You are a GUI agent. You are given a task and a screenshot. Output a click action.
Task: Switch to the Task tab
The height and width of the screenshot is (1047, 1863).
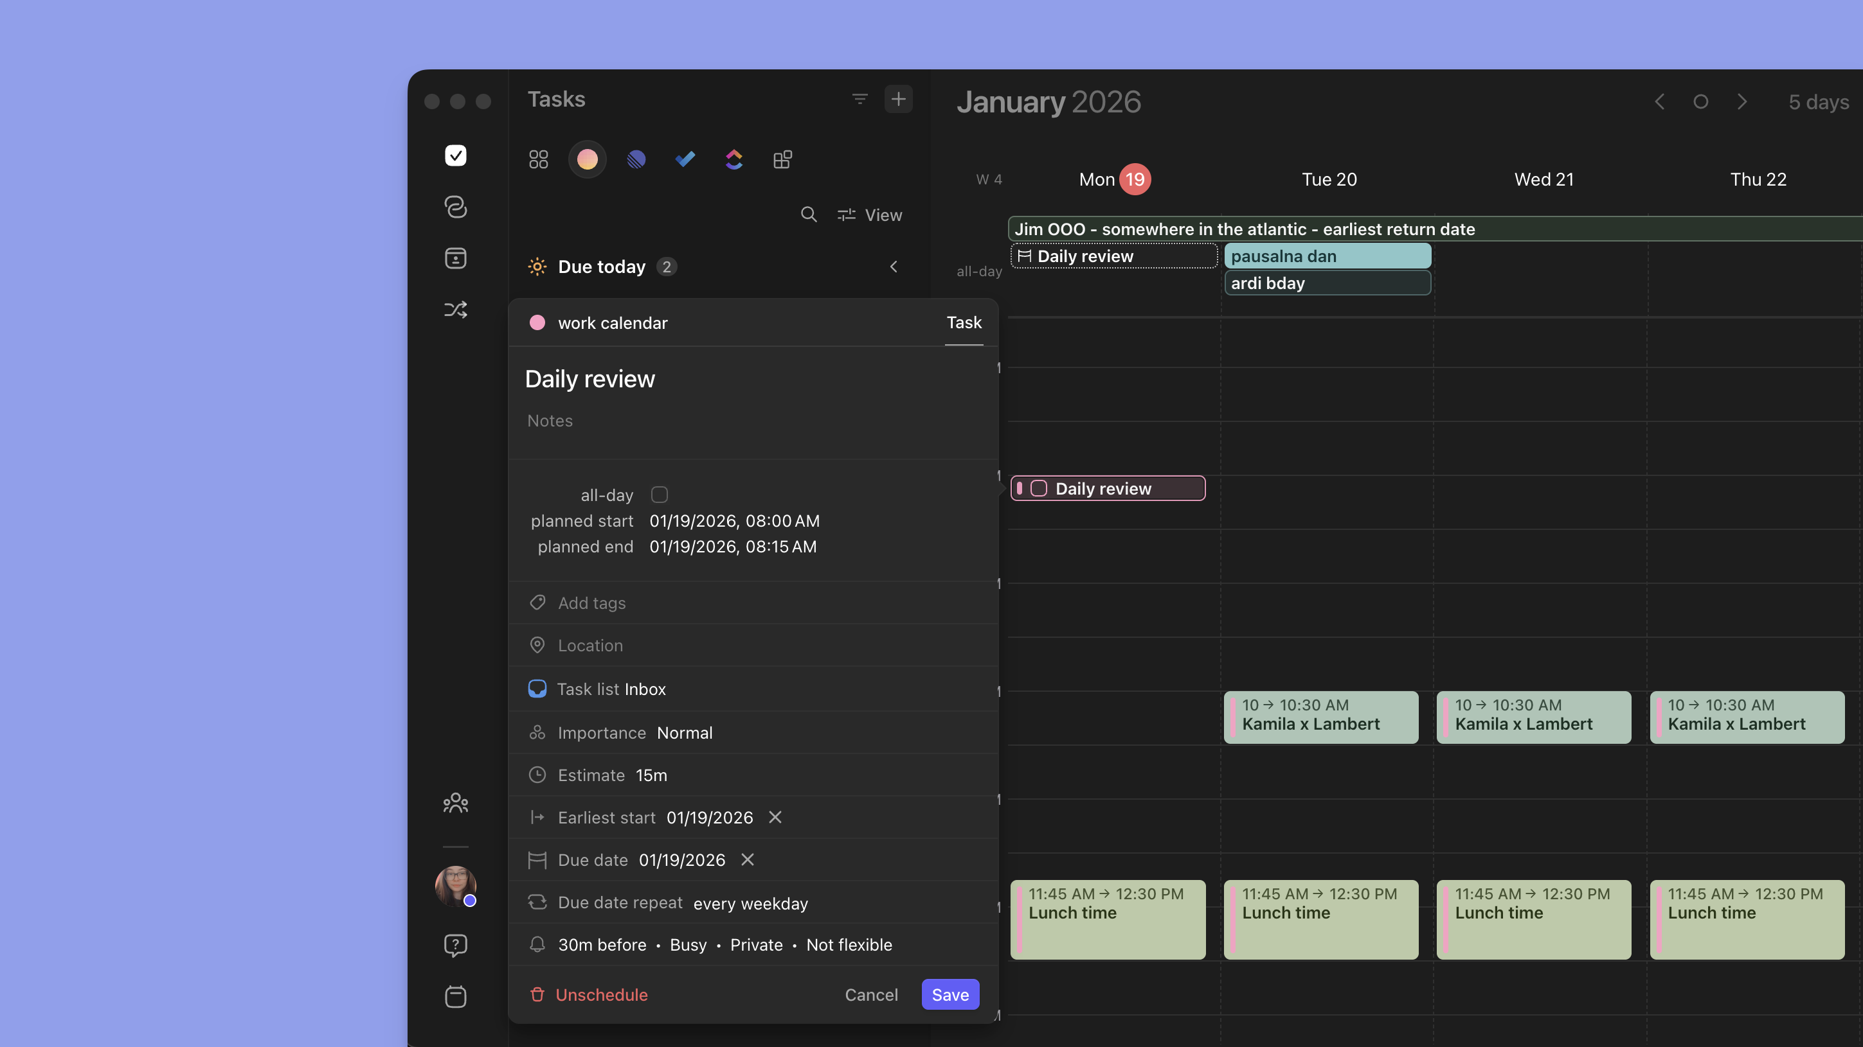963,323
